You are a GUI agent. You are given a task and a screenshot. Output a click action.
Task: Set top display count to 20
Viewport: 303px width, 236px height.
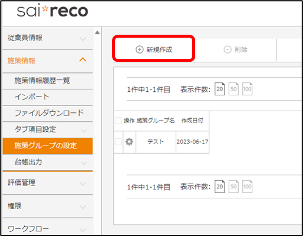219,89
